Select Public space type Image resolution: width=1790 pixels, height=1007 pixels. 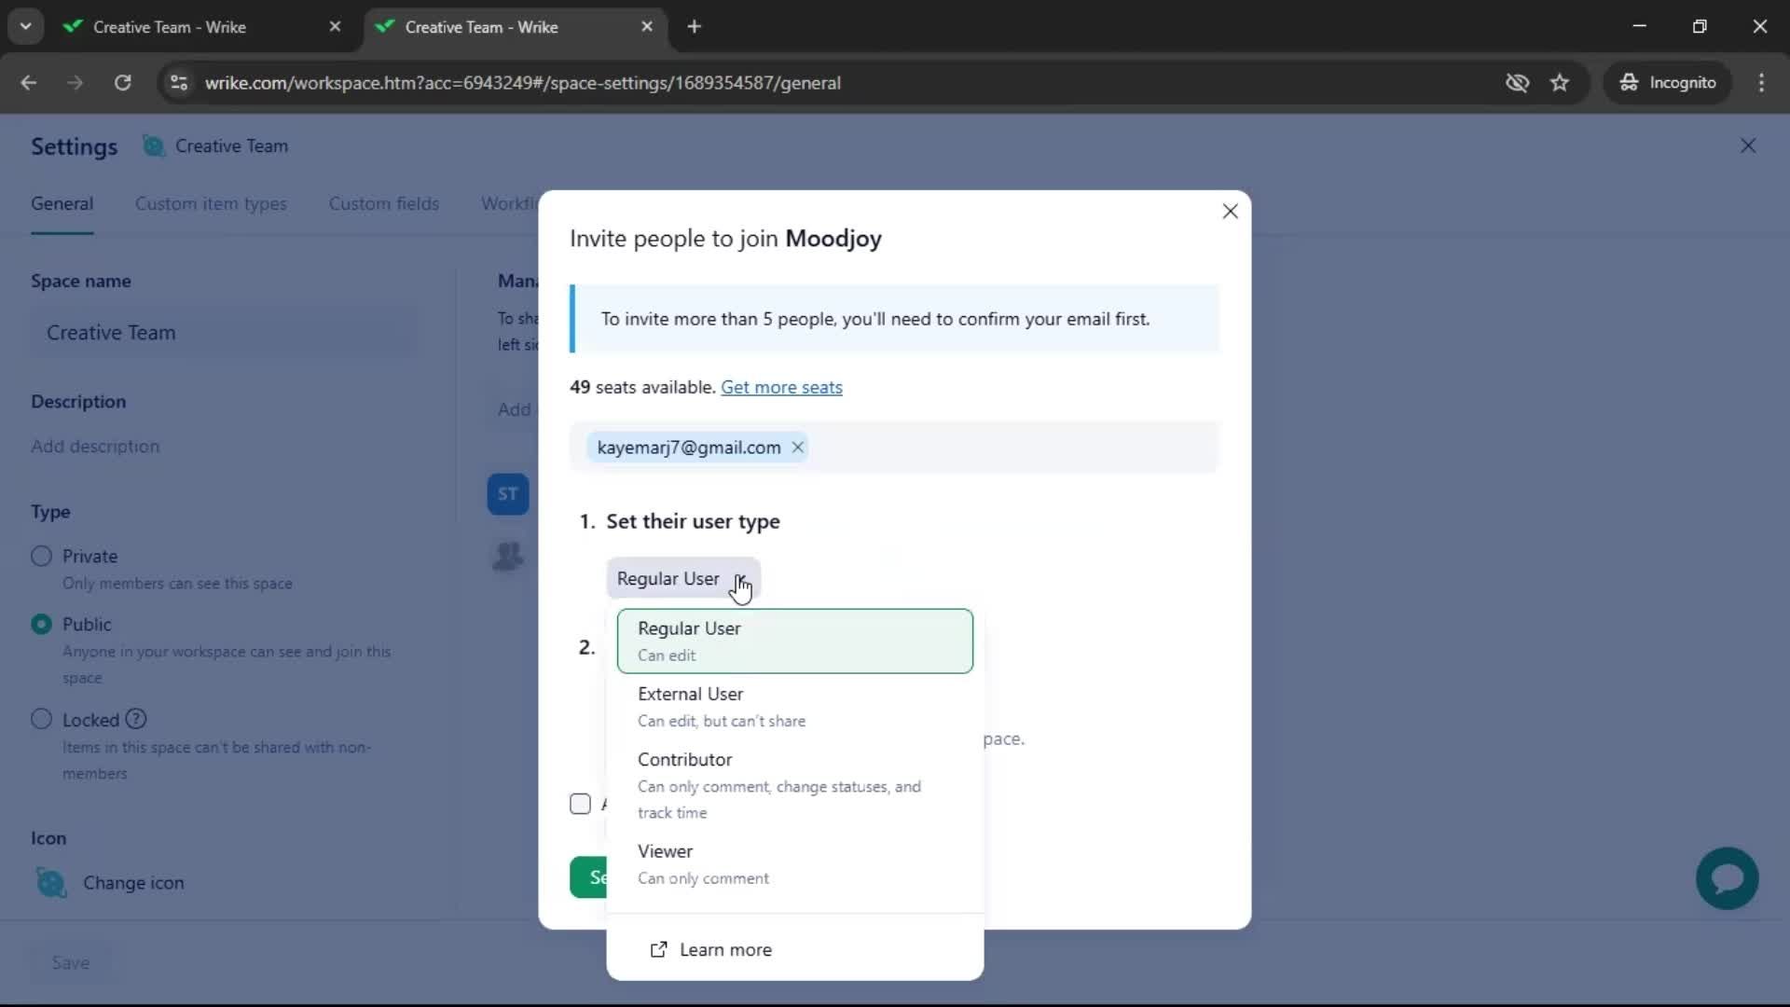(41, 625)
